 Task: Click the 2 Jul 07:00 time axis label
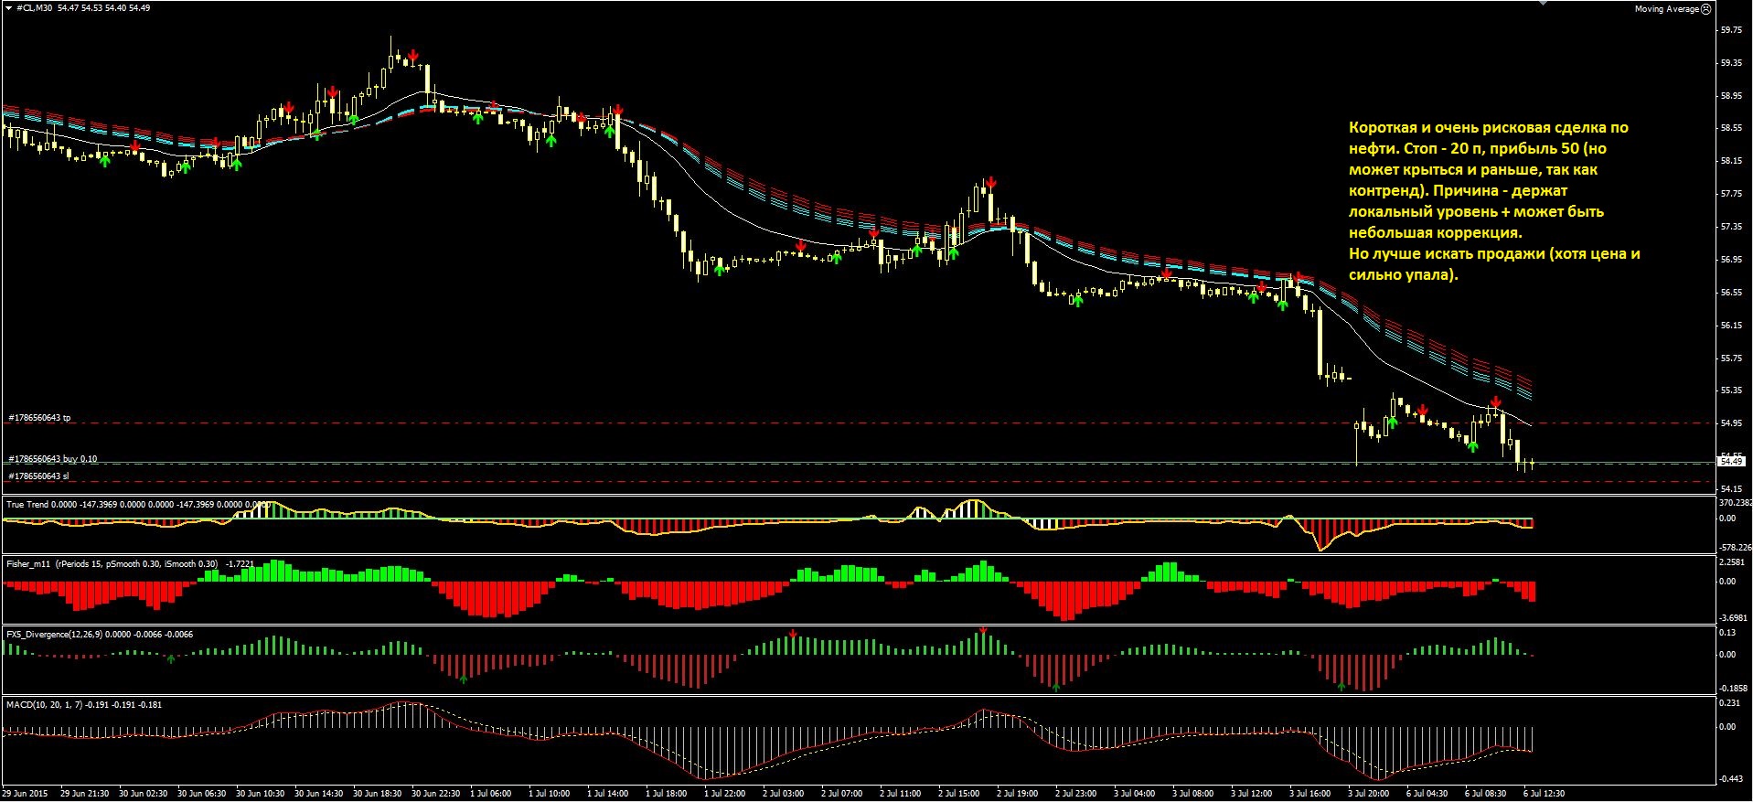pos(841,794)
